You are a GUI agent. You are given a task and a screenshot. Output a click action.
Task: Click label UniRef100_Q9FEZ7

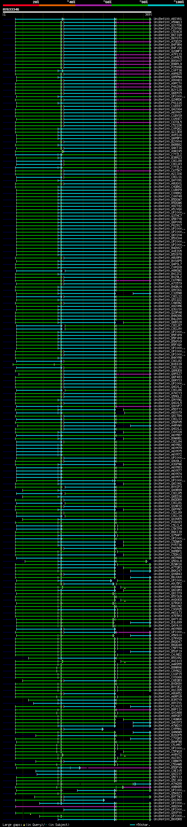tap(168, 374)
